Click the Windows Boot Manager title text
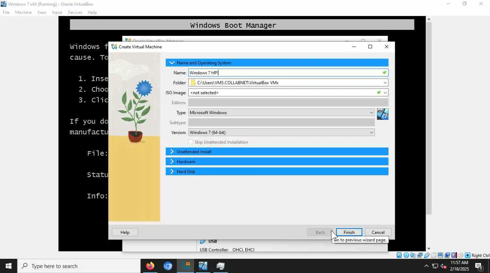This screenshot has height=273, width=490. [233, 25]
